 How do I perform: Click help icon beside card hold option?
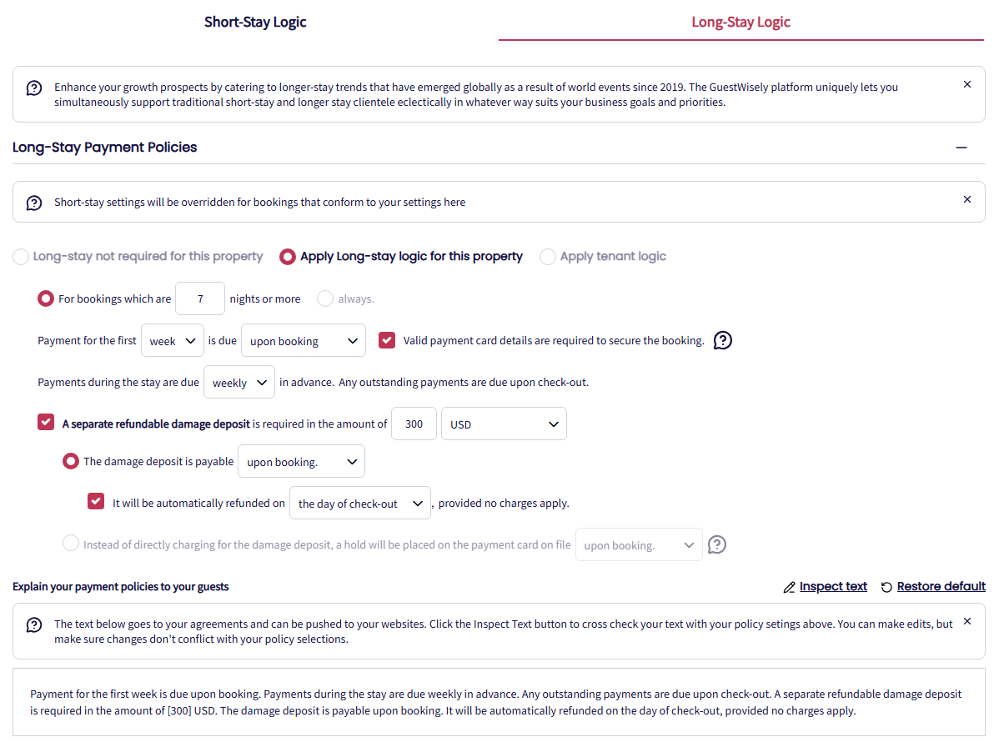(x=716, y=544)
